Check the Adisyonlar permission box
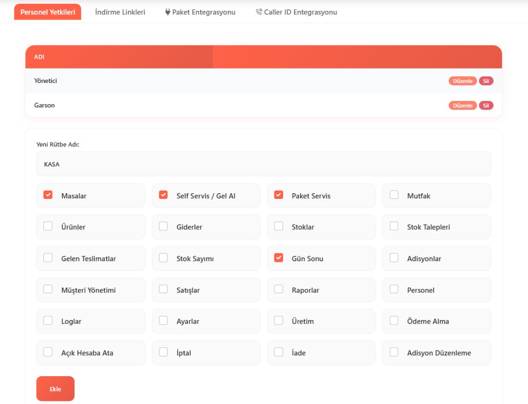This screenshot has height=404, width=528. click(394, 258)
